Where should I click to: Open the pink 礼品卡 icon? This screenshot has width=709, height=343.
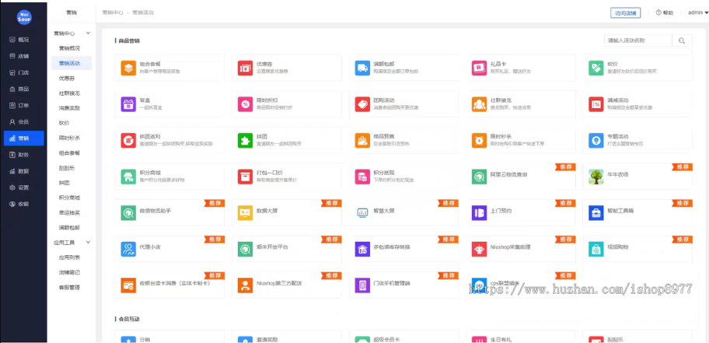pyautogui.click(x=479, y=68)
